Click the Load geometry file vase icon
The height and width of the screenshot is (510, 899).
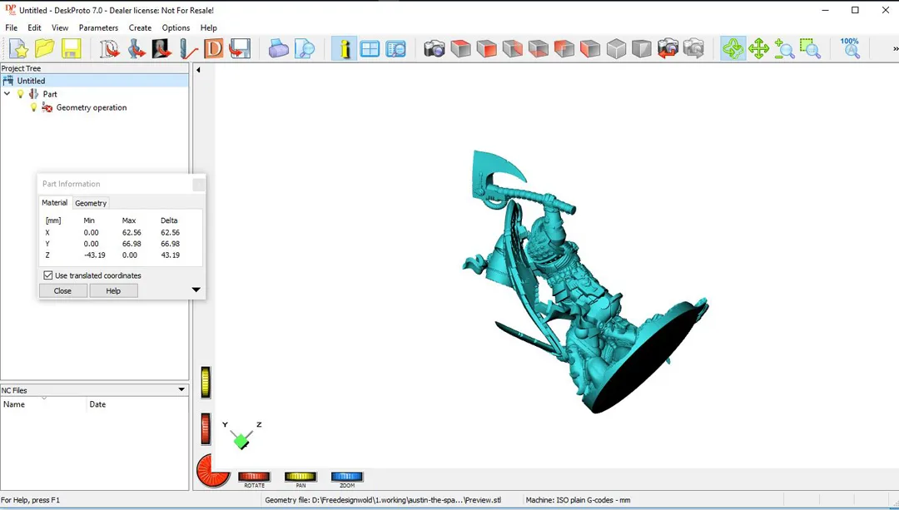coord(136,49)
